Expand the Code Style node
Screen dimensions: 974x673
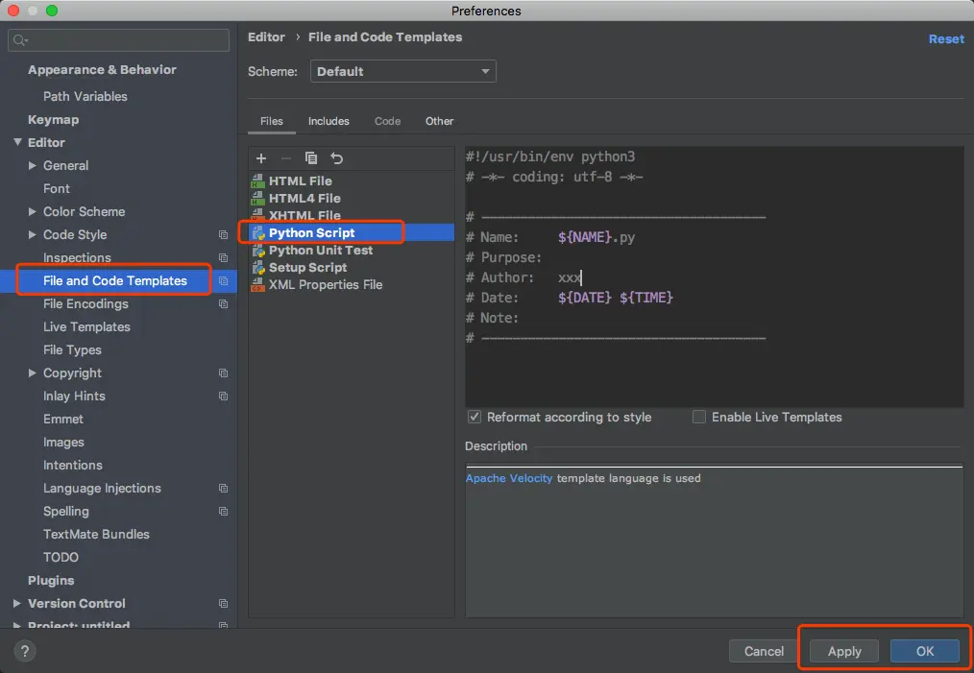tap(33, 234)
